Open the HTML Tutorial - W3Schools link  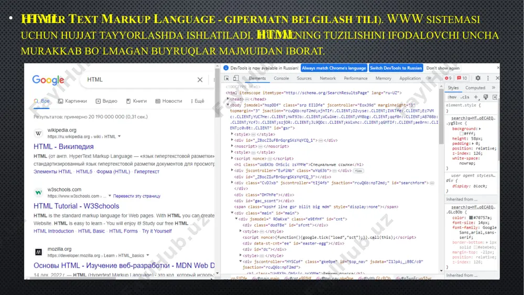(76, 206)
